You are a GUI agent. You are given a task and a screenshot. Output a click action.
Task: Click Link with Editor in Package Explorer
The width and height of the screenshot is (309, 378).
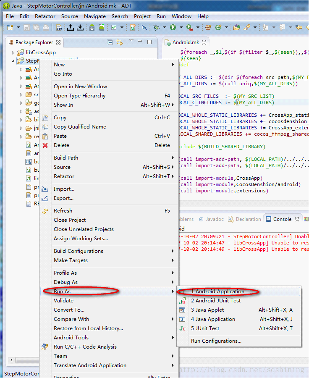(x=119, y=42)
